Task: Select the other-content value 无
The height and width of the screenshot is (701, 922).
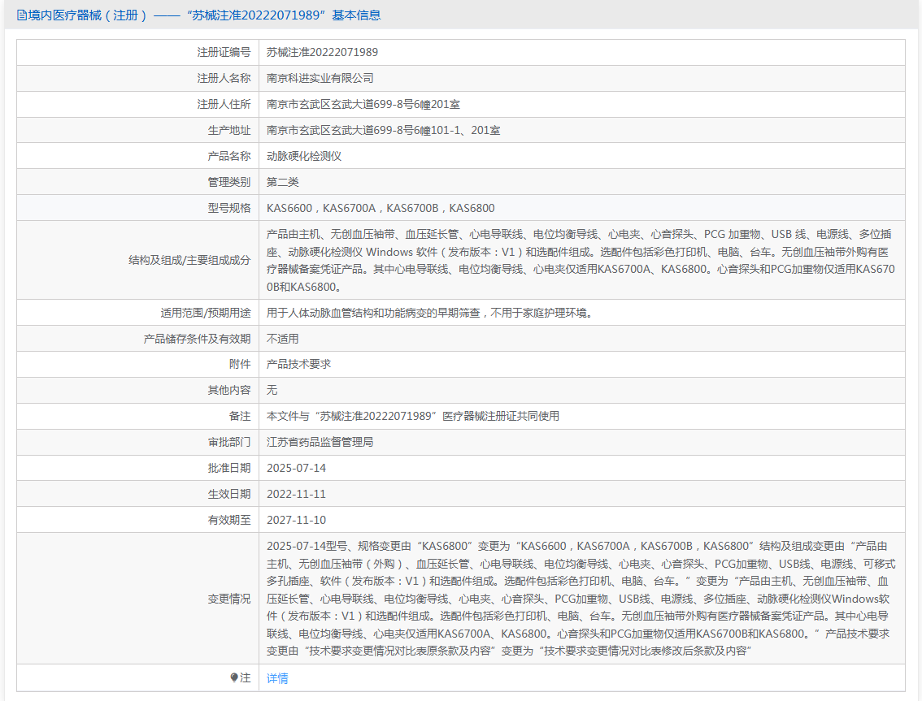Action: tap(272, 390)
